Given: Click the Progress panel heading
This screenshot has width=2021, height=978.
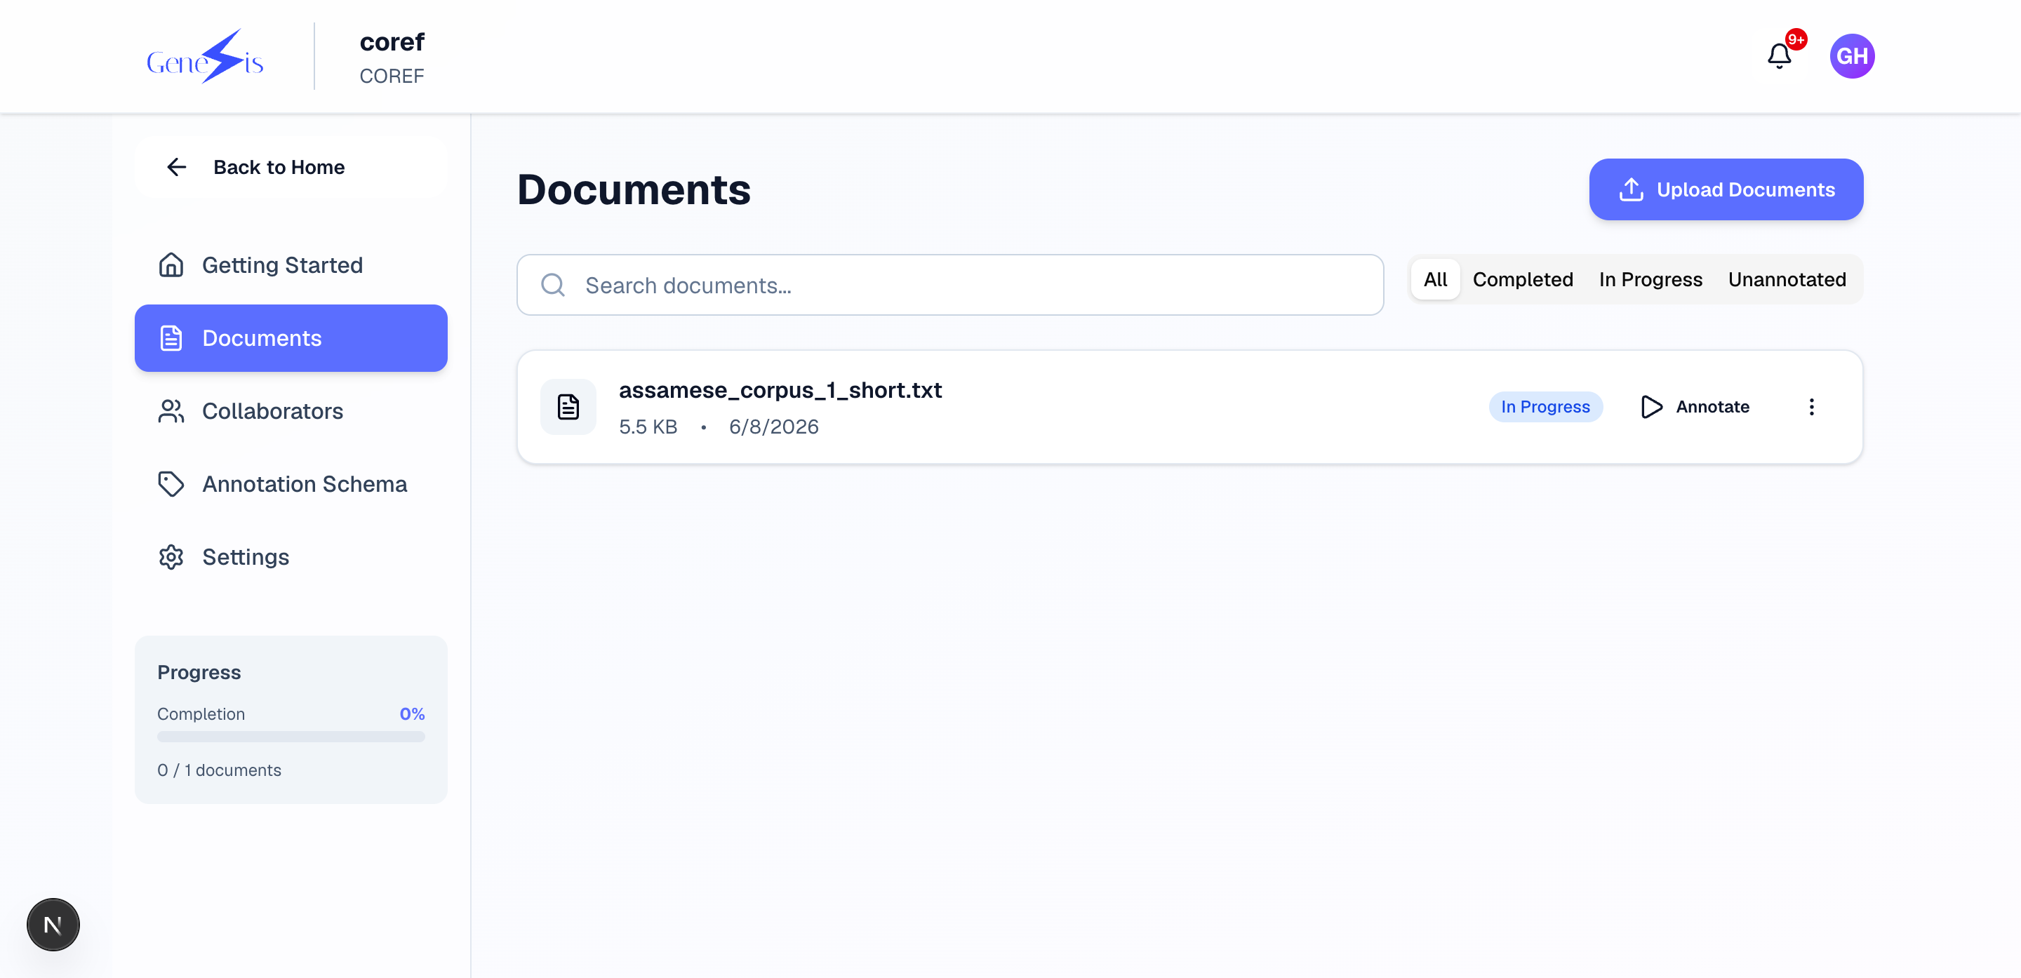Looking at the screenshot, I should pos(199,672).
